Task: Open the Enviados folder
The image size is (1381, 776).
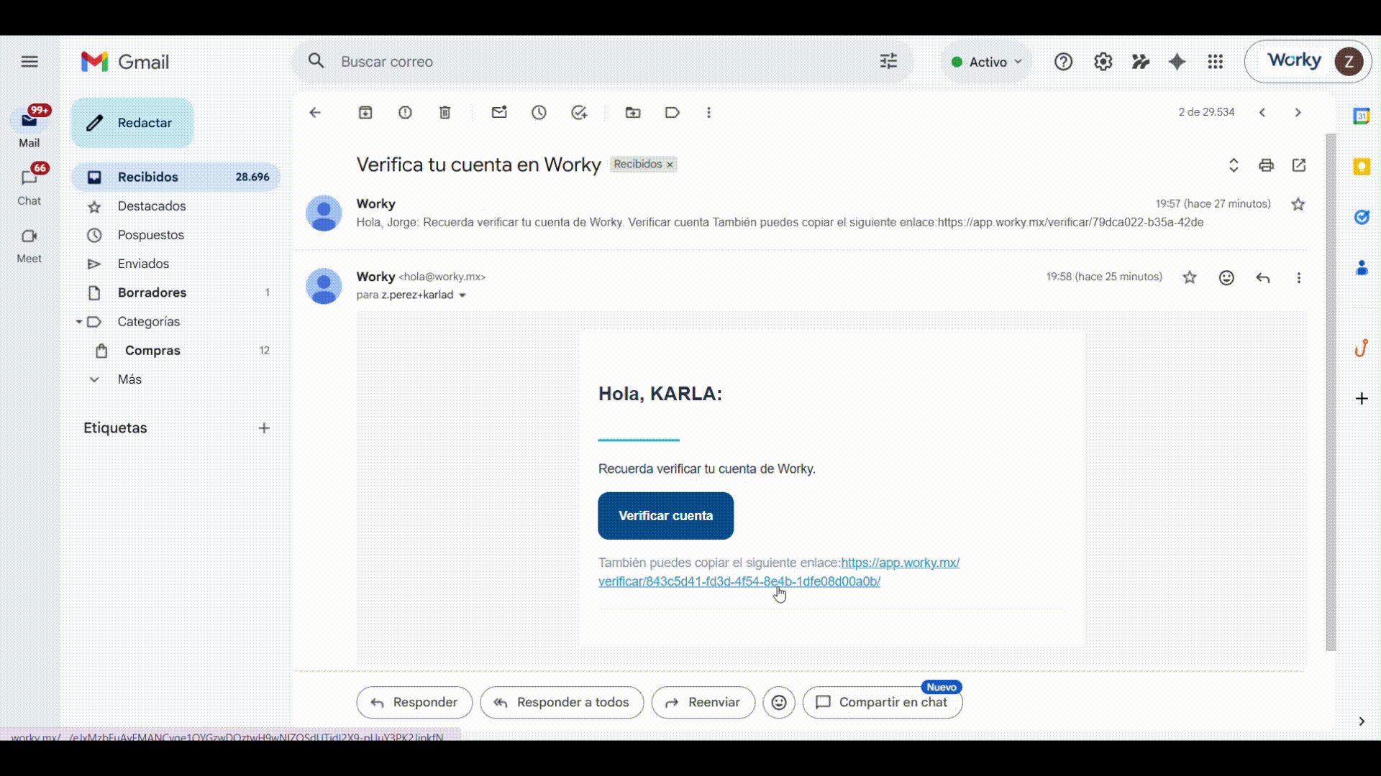Action: (x=176, y=264)
